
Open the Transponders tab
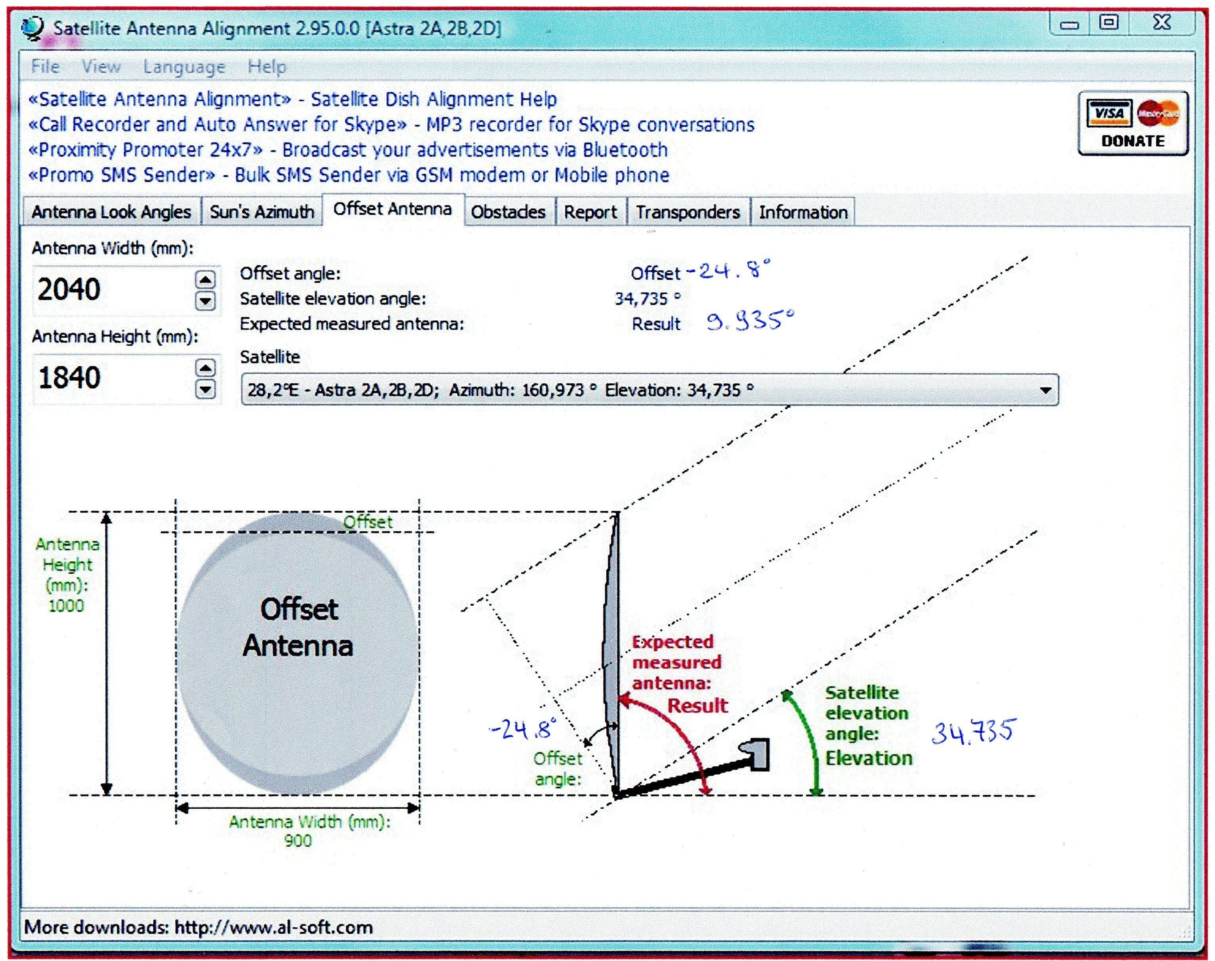click(688, 212)
